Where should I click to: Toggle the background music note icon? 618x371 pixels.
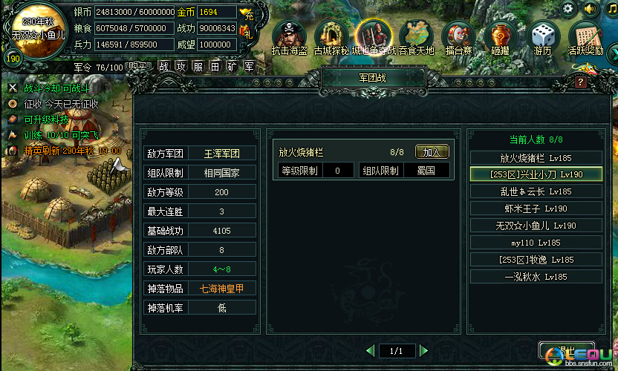(612, 9)
